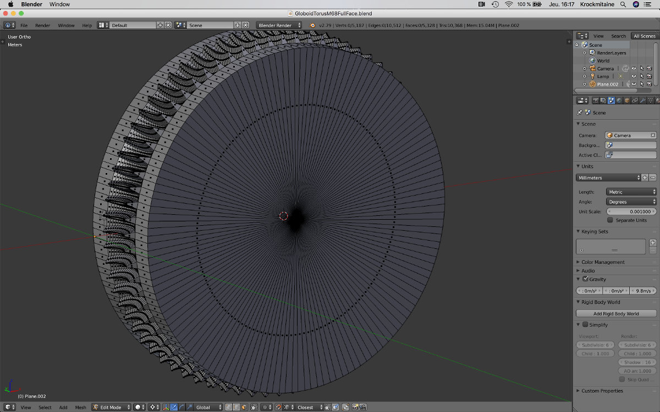Open the Edit Mode selector dropdown
Image resolution: width=660 pixels, height=412 pixels.
click(x=112, y=407)
